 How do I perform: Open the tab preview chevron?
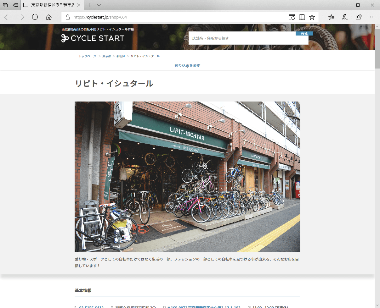click(x=99, y=5)
